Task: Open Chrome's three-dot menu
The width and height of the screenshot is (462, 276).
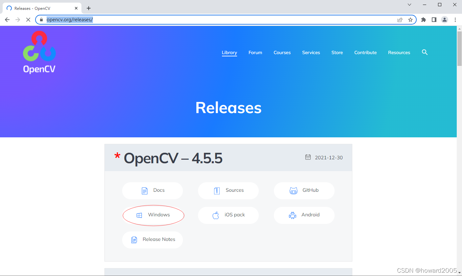Action: (x=455, y=20)
